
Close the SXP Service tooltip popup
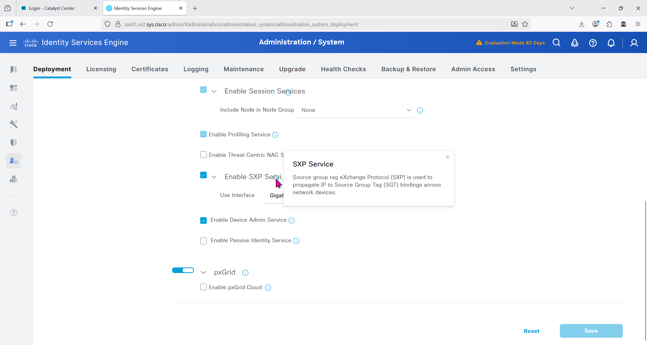[448, 157]
